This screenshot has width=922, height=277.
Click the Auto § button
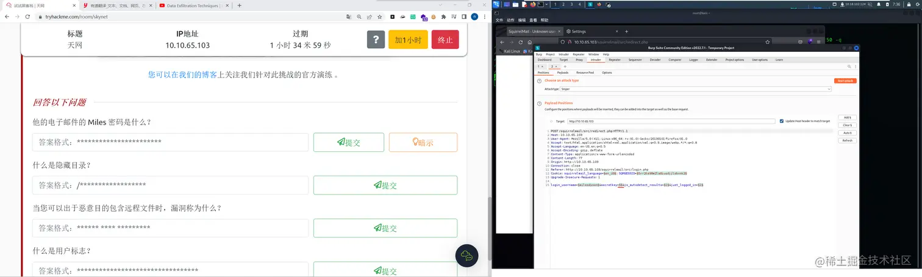tap(847, 133)
